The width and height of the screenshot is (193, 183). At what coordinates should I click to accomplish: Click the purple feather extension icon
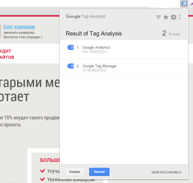tap(192, 3)
